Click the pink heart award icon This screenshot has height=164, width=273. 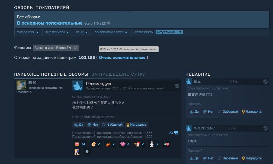[x=125, y=144]
